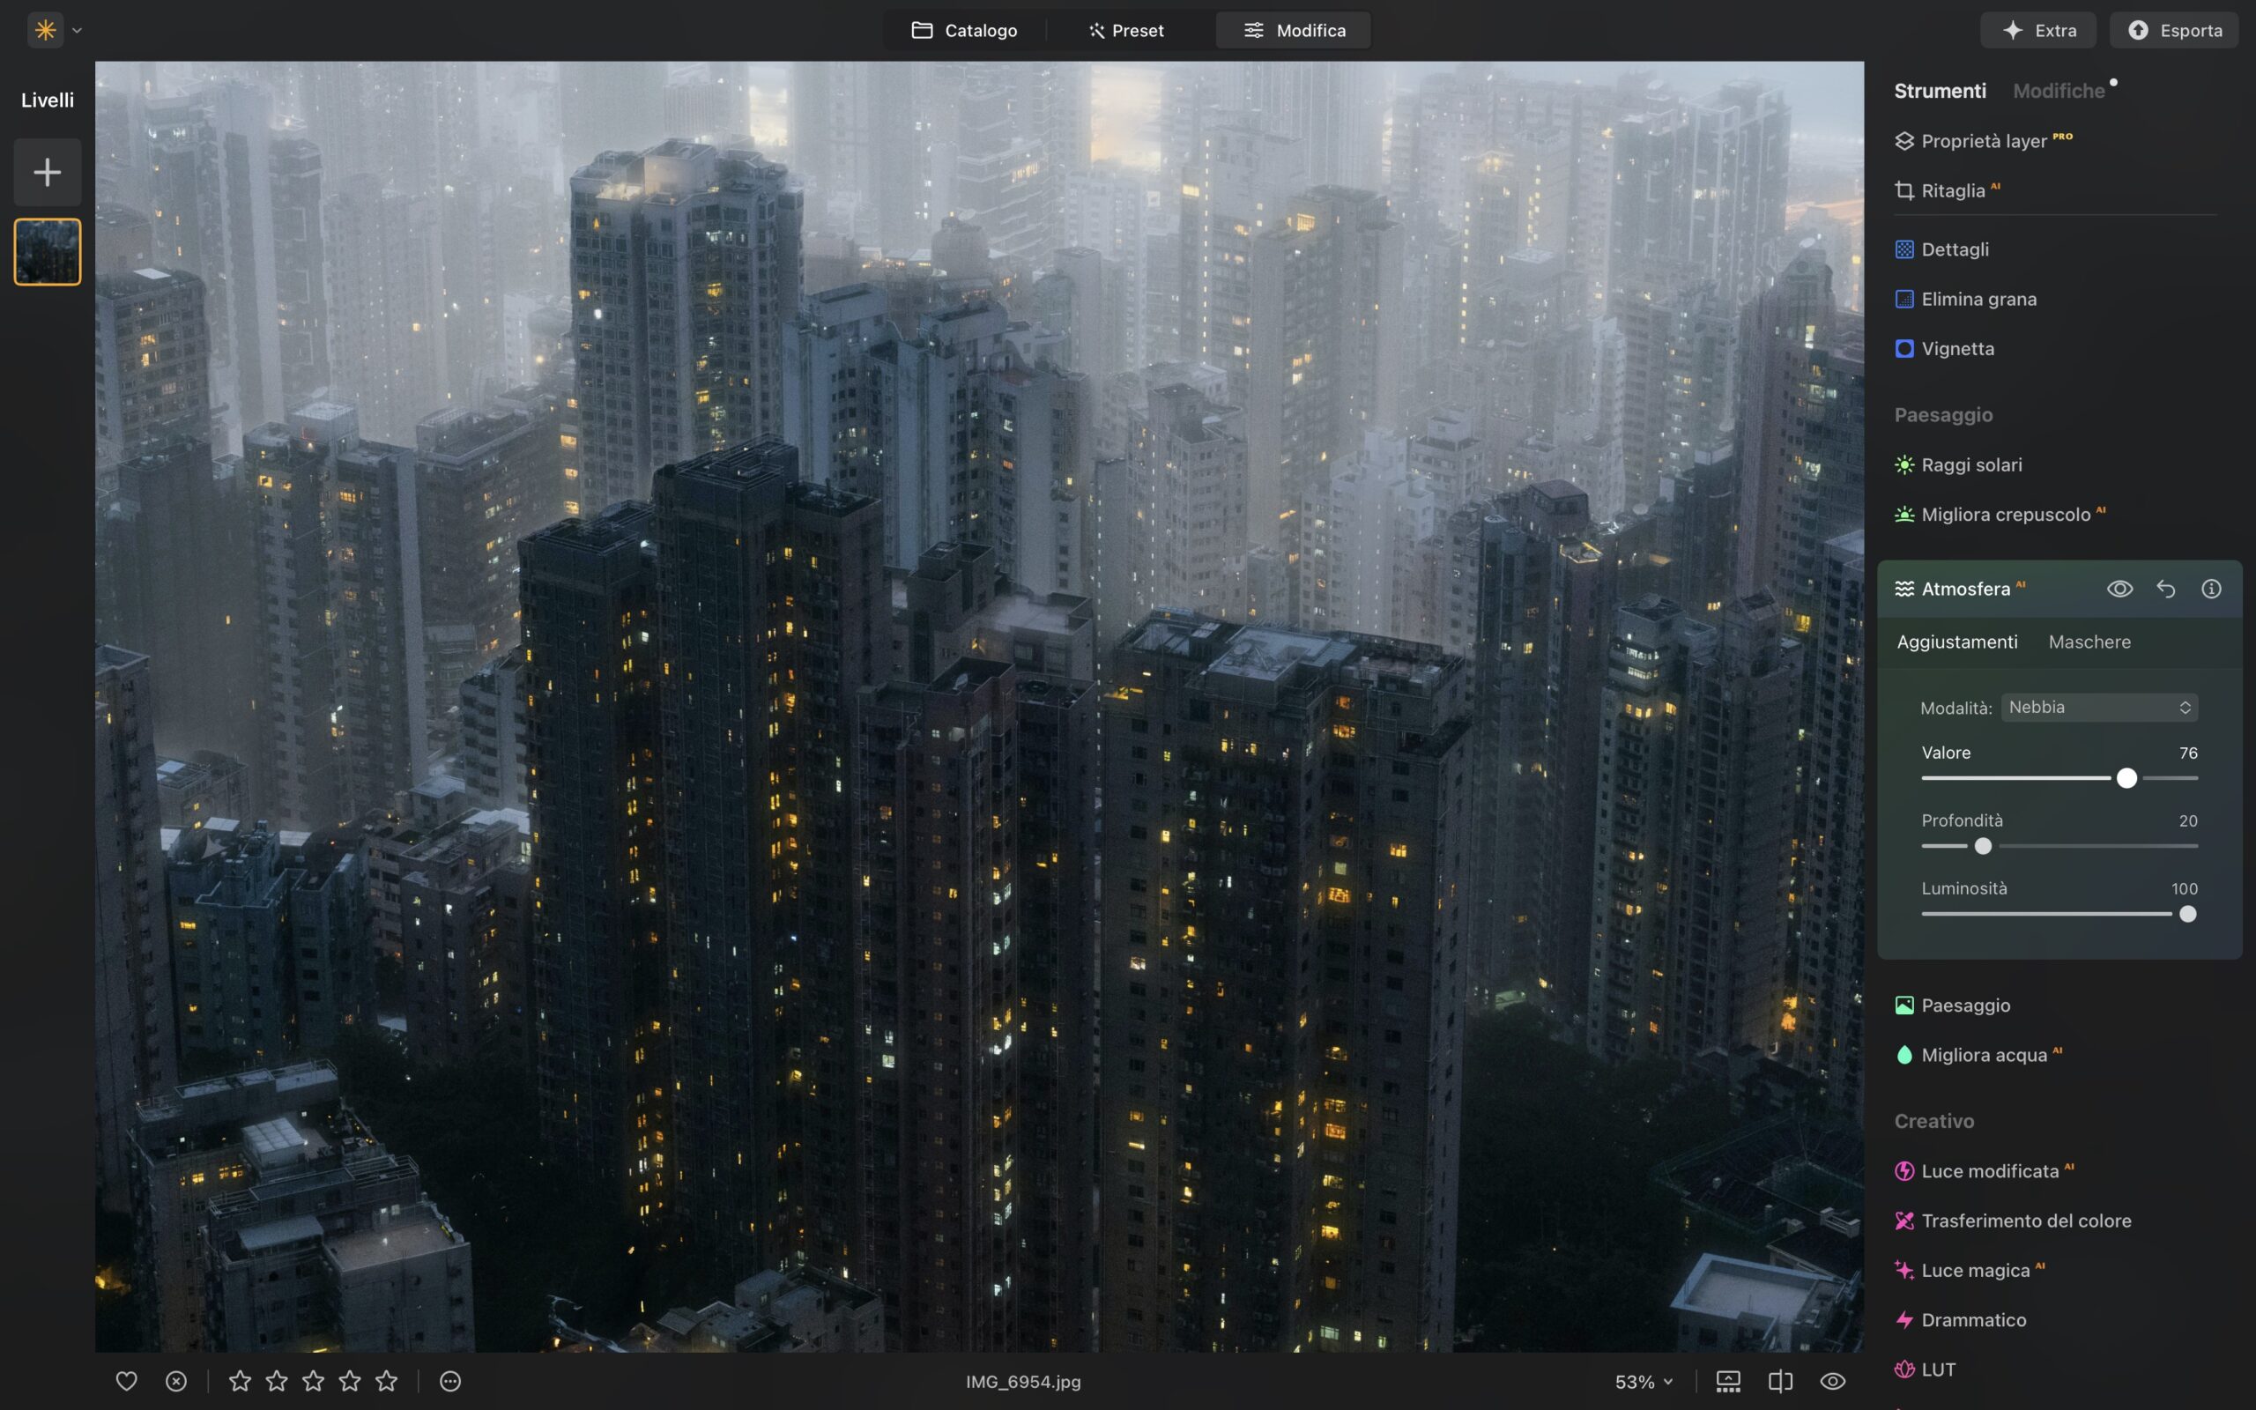Click the heart favorite icon

(126, 1381)
